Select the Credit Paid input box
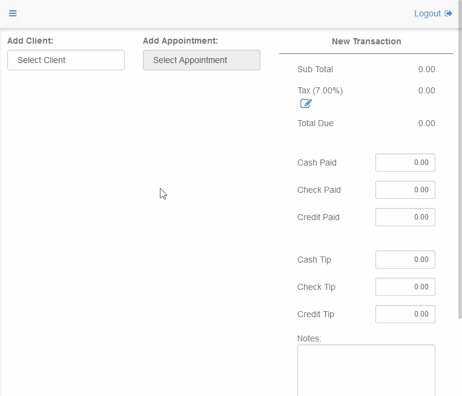Viewport: 462px width, 396px height. (x=405, y=217)
